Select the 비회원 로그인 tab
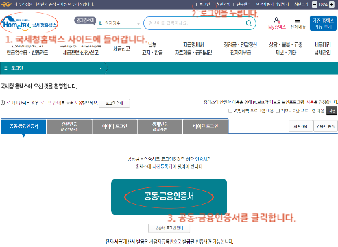 (205, 127)
